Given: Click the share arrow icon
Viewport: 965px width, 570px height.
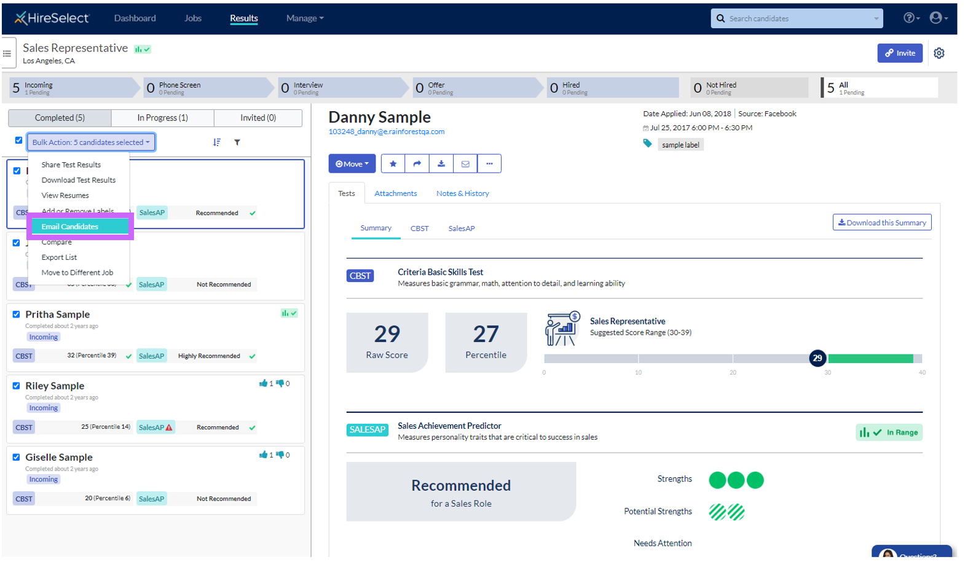Looking at the screenshot, I should pos(417,163).
